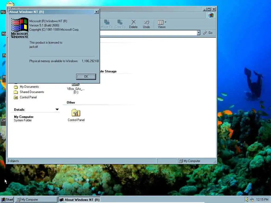Select the side panel Control Panel icon
The height and width of the screenshot is (203, 271).
tap(16, 97)
